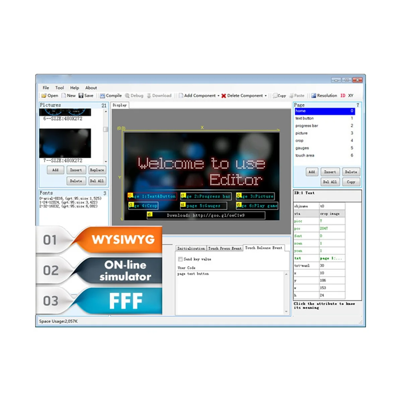Toggle the red ID display button
Viewport: 402px width, 402px height.
[343, 95]
